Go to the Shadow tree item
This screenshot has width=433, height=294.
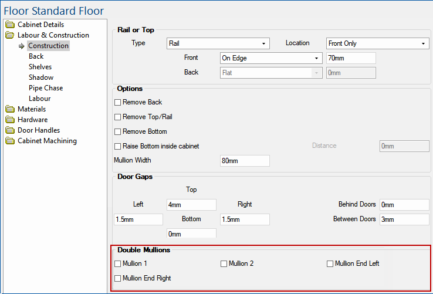pyautogui.click(x=41, y=77)
